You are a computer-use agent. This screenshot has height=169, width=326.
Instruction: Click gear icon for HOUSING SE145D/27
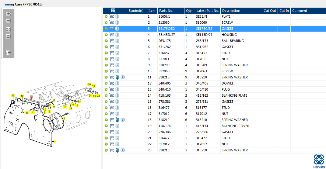(106, 35)
